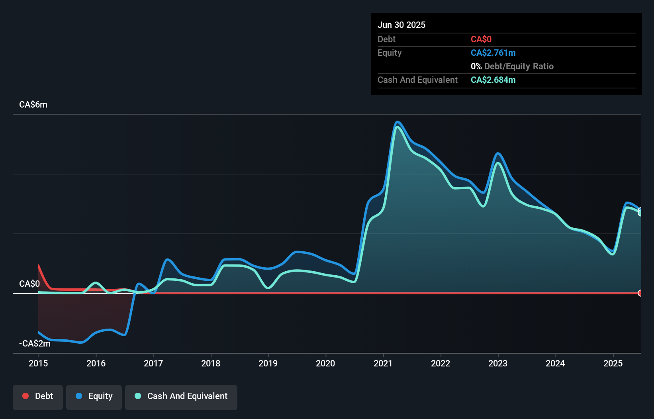Viewport: 654px width, 419px height.
Task: Select the Debt line endpoint marker
Action: point(640,294)
